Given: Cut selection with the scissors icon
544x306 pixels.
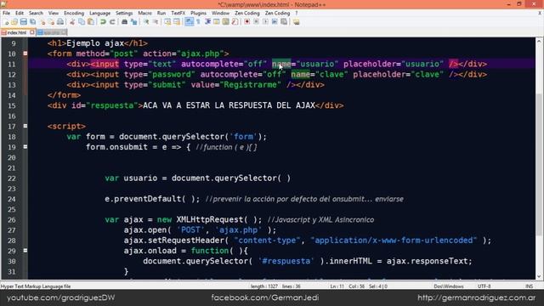Looking at the screenshot, I should tap(72, 22).
